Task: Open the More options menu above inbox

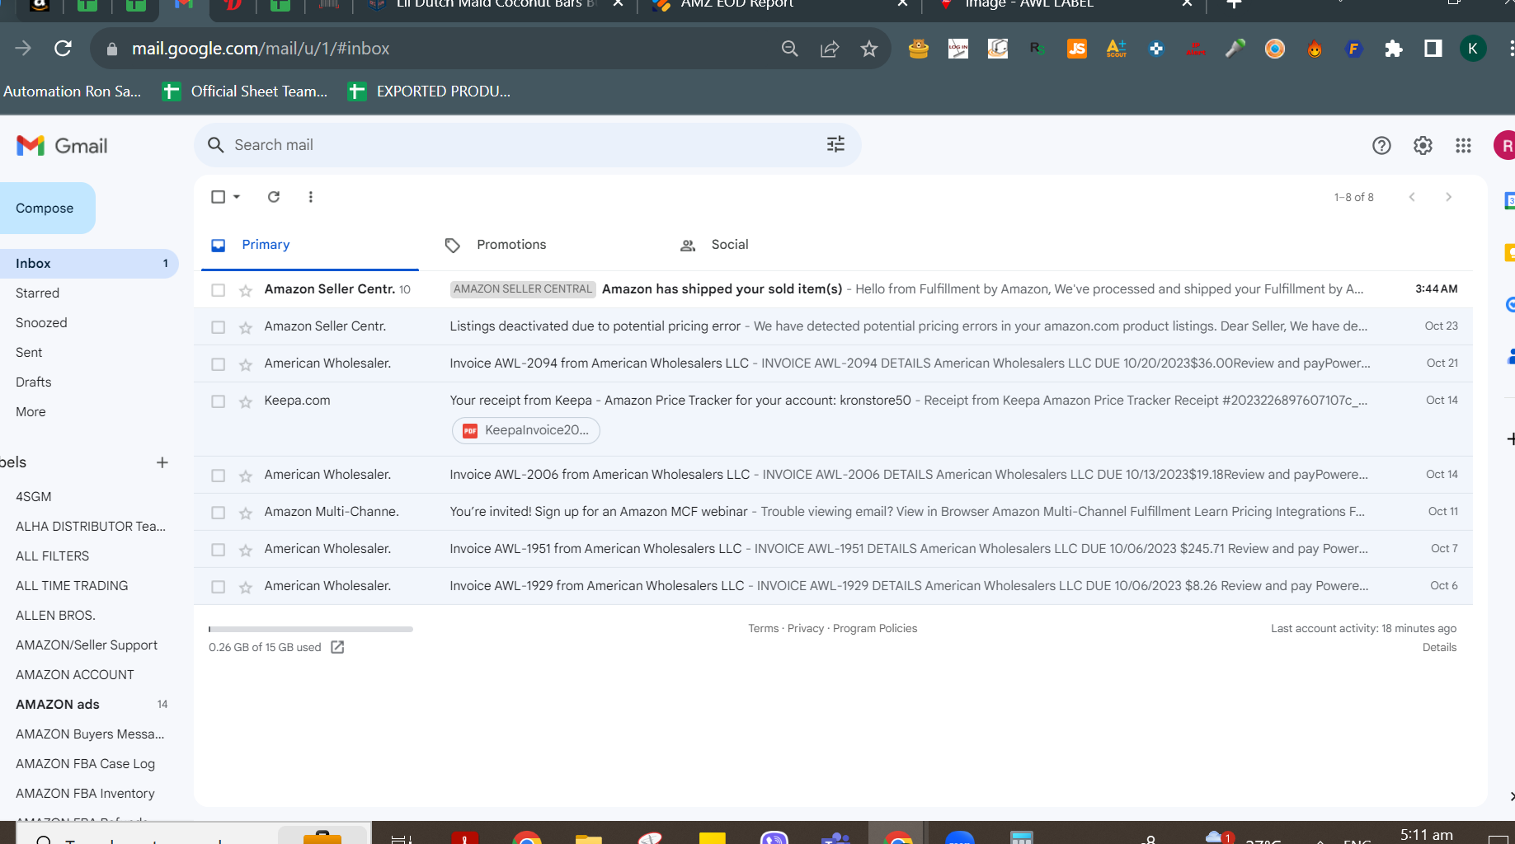Action: pos(310,197)
